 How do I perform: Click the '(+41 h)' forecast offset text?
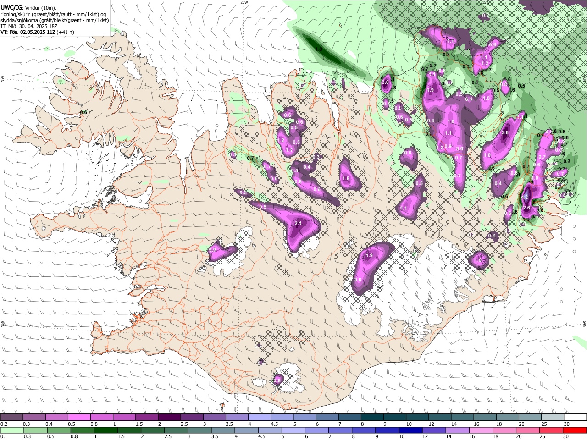66,32
